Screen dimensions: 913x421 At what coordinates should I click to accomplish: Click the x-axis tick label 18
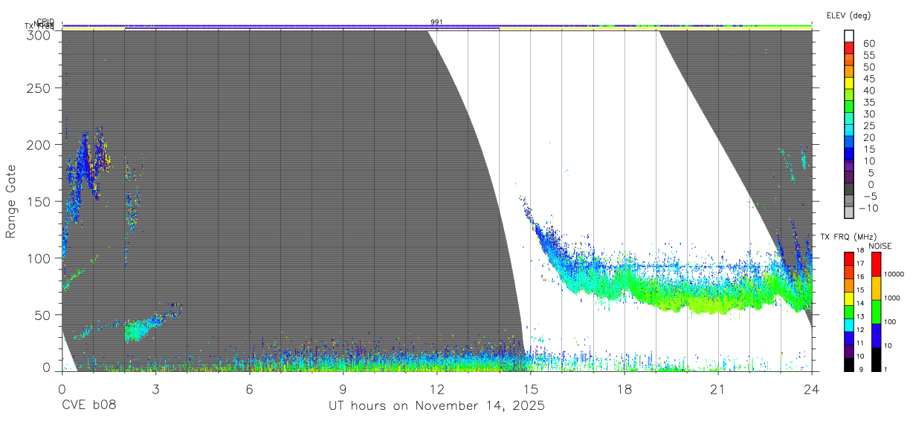pyautogui.click(x=625, y=388)
